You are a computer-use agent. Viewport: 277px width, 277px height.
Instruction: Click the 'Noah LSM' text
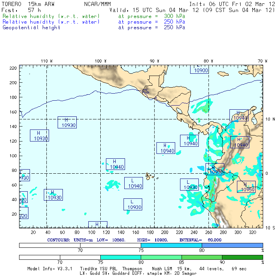[162, 269]
